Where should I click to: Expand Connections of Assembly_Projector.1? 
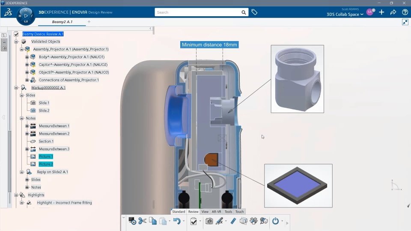click(27, 80)
